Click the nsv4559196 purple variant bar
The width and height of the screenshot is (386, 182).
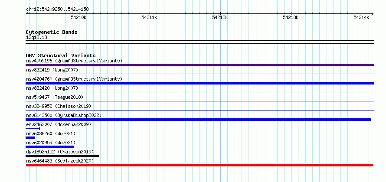200,65
